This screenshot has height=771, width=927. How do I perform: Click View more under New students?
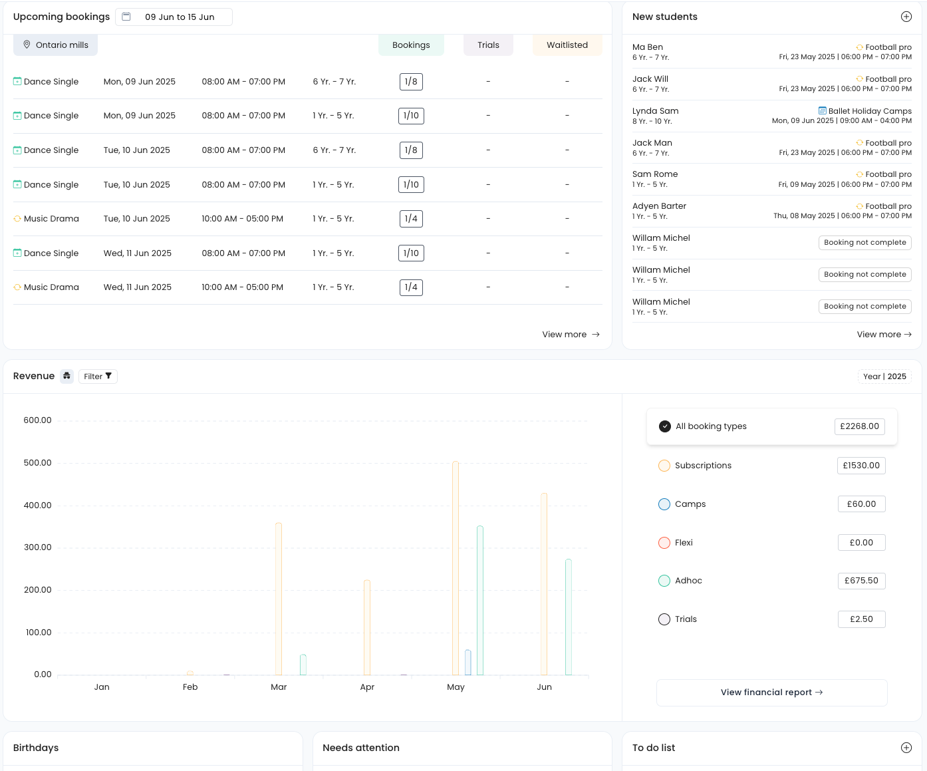click(x=884, y=335)
